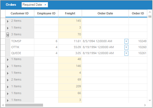Click freight value 55.09

pos(70,47)
